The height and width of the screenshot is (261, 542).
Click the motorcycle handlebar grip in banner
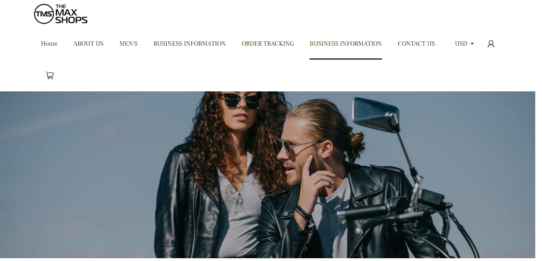363,212
